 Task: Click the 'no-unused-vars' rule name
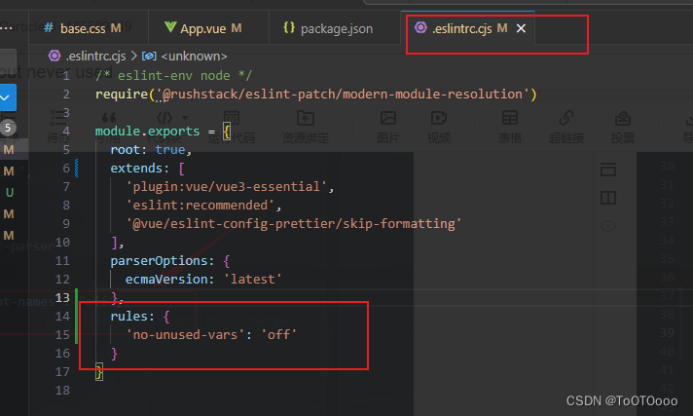[185, 335]
